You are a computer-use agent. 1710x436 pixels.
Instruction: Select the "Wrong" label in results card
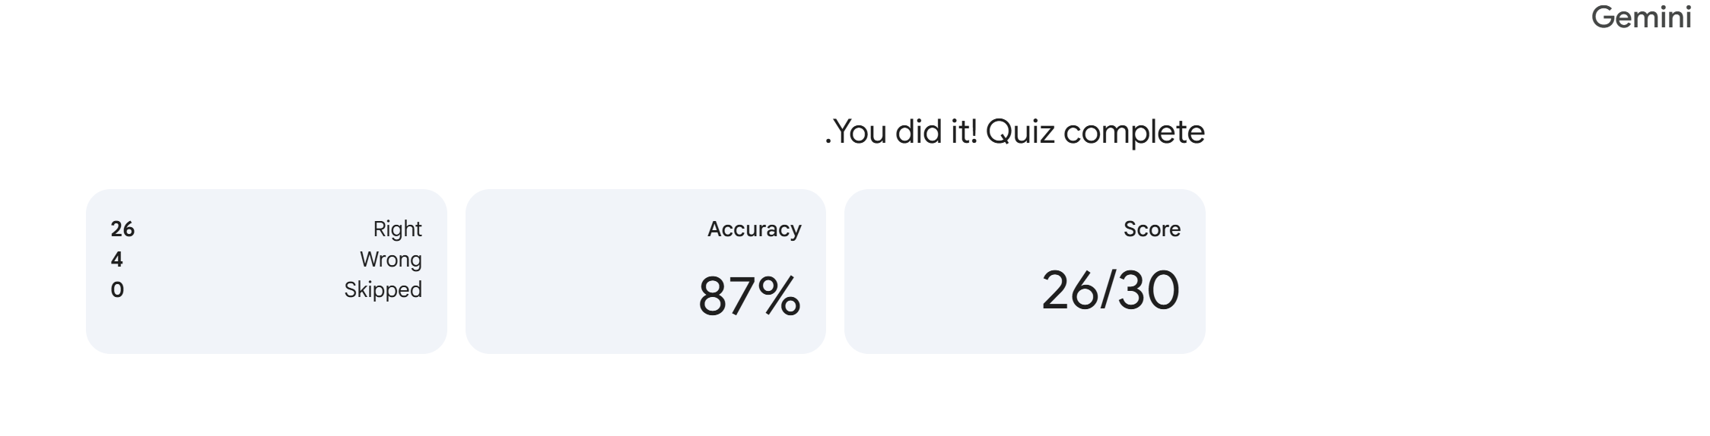click(390, 259)
